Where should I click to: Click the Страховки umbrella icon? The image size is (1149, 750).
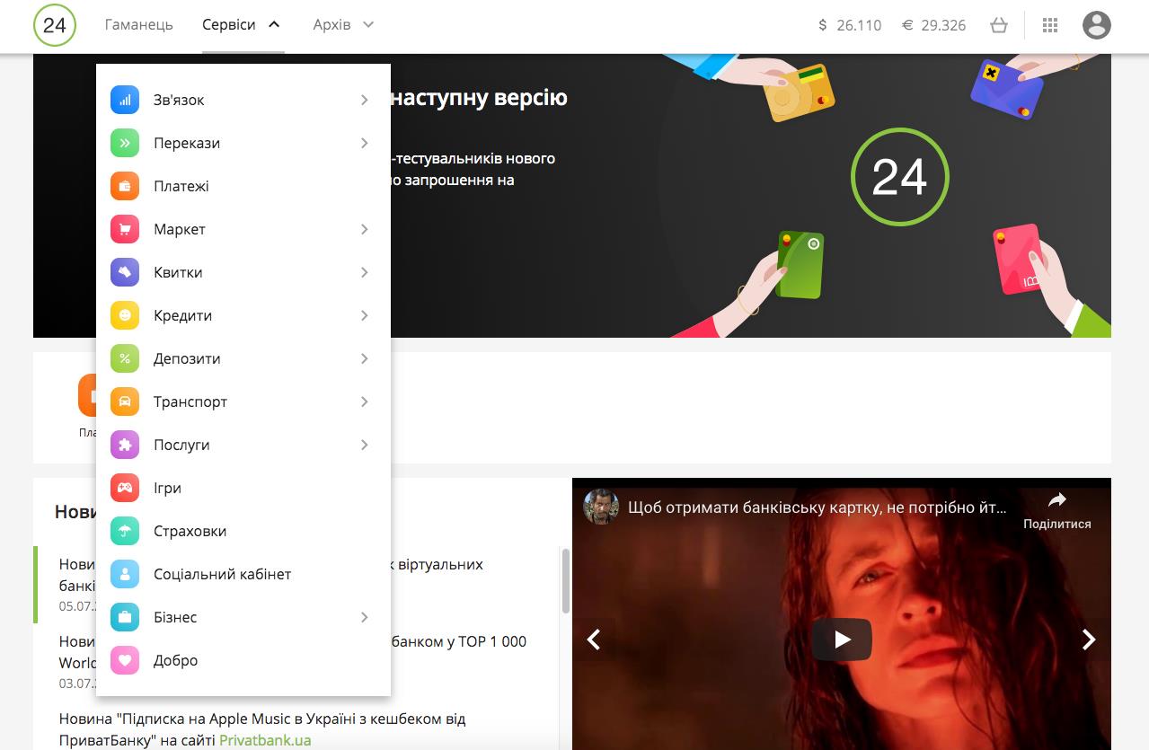pos(125,531)
